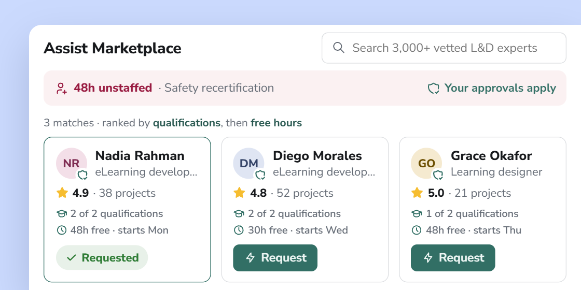Open Grace Okafor's name heading
The image size is (581, 290).
pyautogui.click(x=491, y=156)
